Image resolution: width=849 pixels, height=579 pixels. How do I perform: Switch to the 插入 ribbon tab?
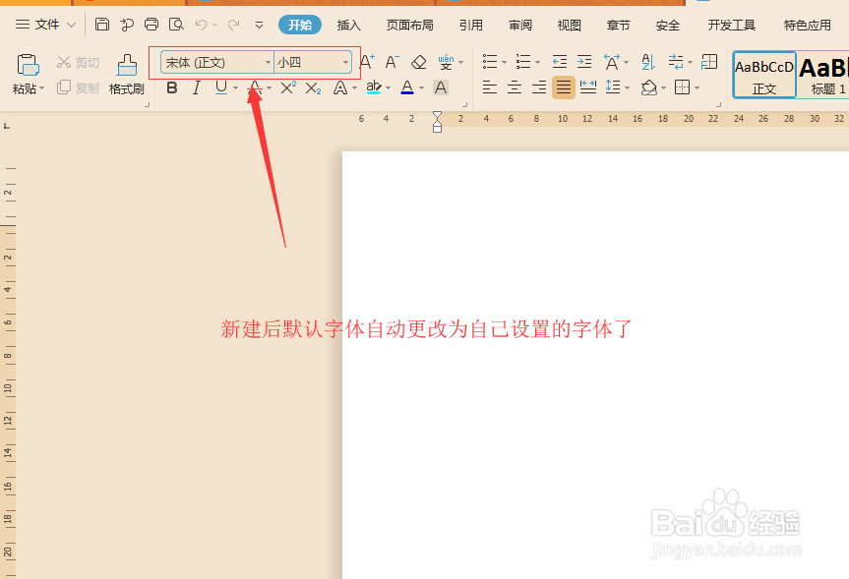coord(348,25)
